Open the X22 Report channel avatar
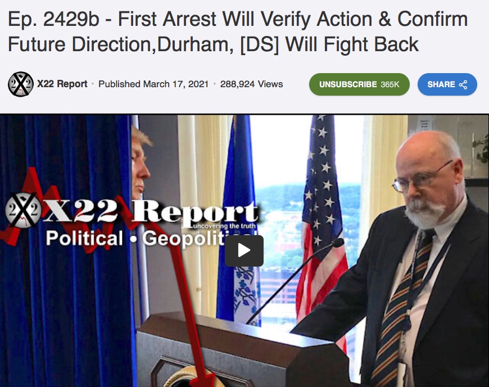489x387 pixels. 21,84
